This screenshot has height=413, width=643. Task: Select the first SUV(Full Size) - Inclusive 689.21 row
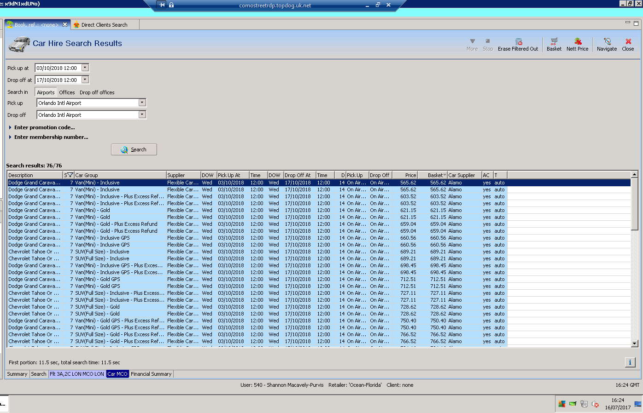pos(257,252)
